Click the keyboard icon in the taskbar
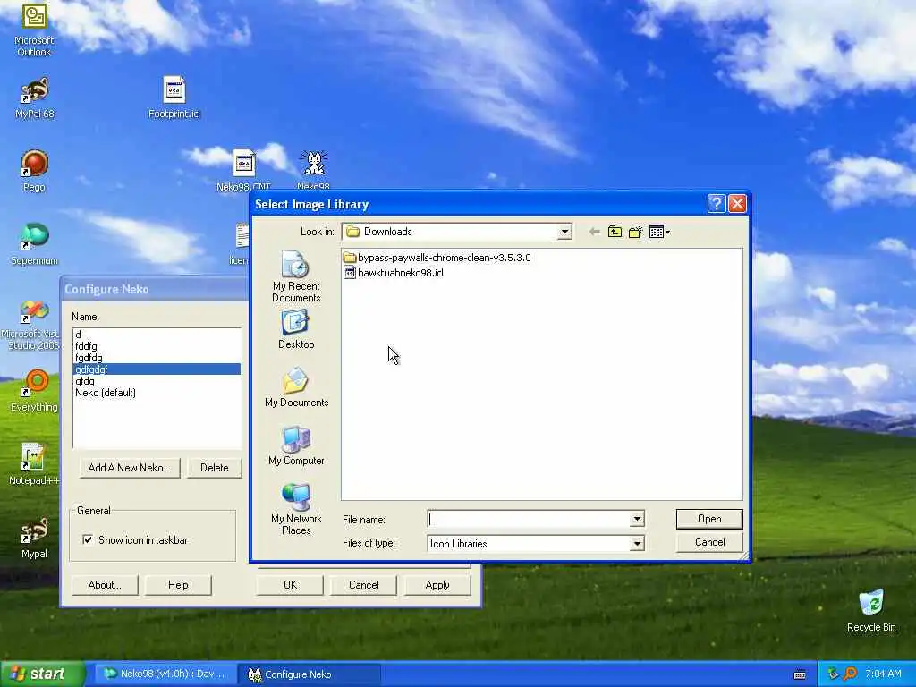This screenshot has width=916, height=687. tap(800, 674)
